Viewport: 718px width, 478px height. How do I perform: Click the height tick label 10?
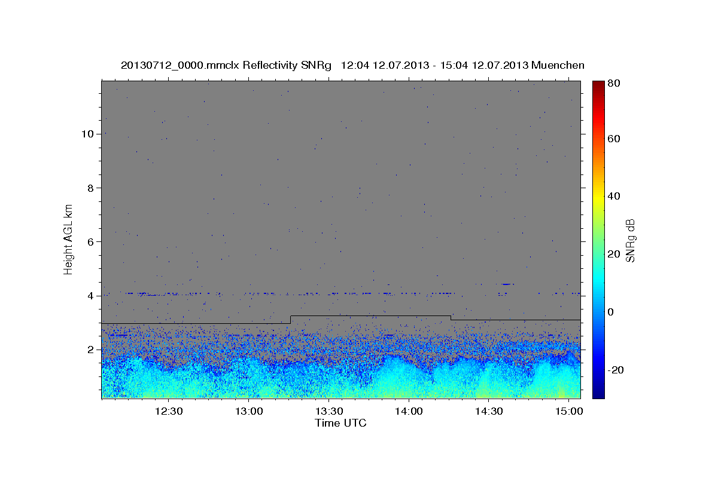pyautogui.click(x=88, y=133)
